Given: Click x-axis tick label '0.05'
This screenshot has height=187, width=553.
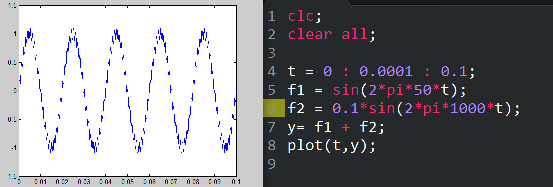Looking at the screenshot, I should pos(127,183).
